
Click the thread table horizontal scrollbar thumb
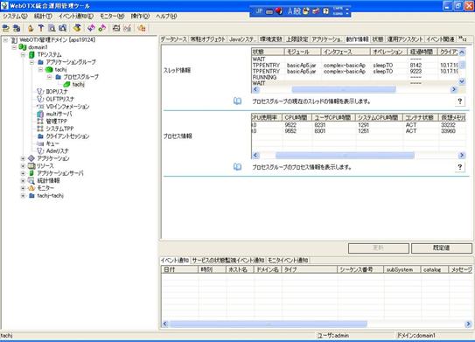344,89
